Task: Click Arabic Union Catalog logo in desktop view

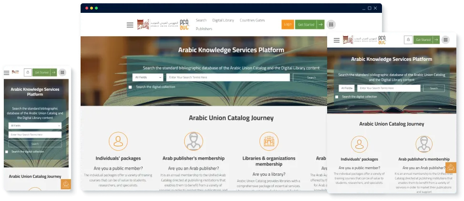Action: pos(163,24)
